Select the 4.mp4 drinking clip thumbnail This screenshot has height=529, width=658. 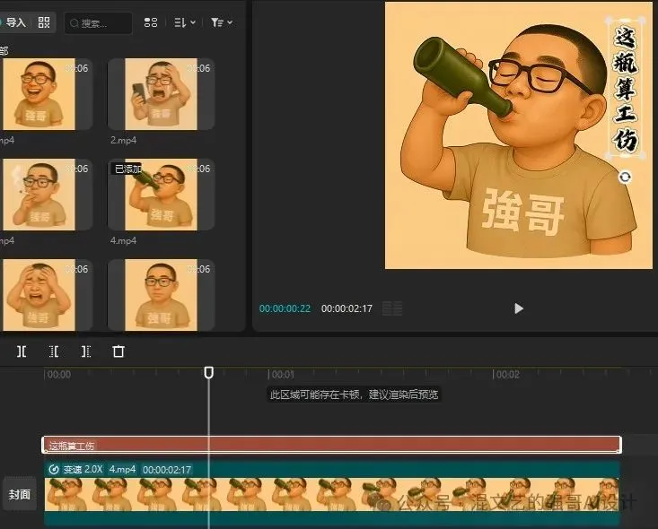162,194
